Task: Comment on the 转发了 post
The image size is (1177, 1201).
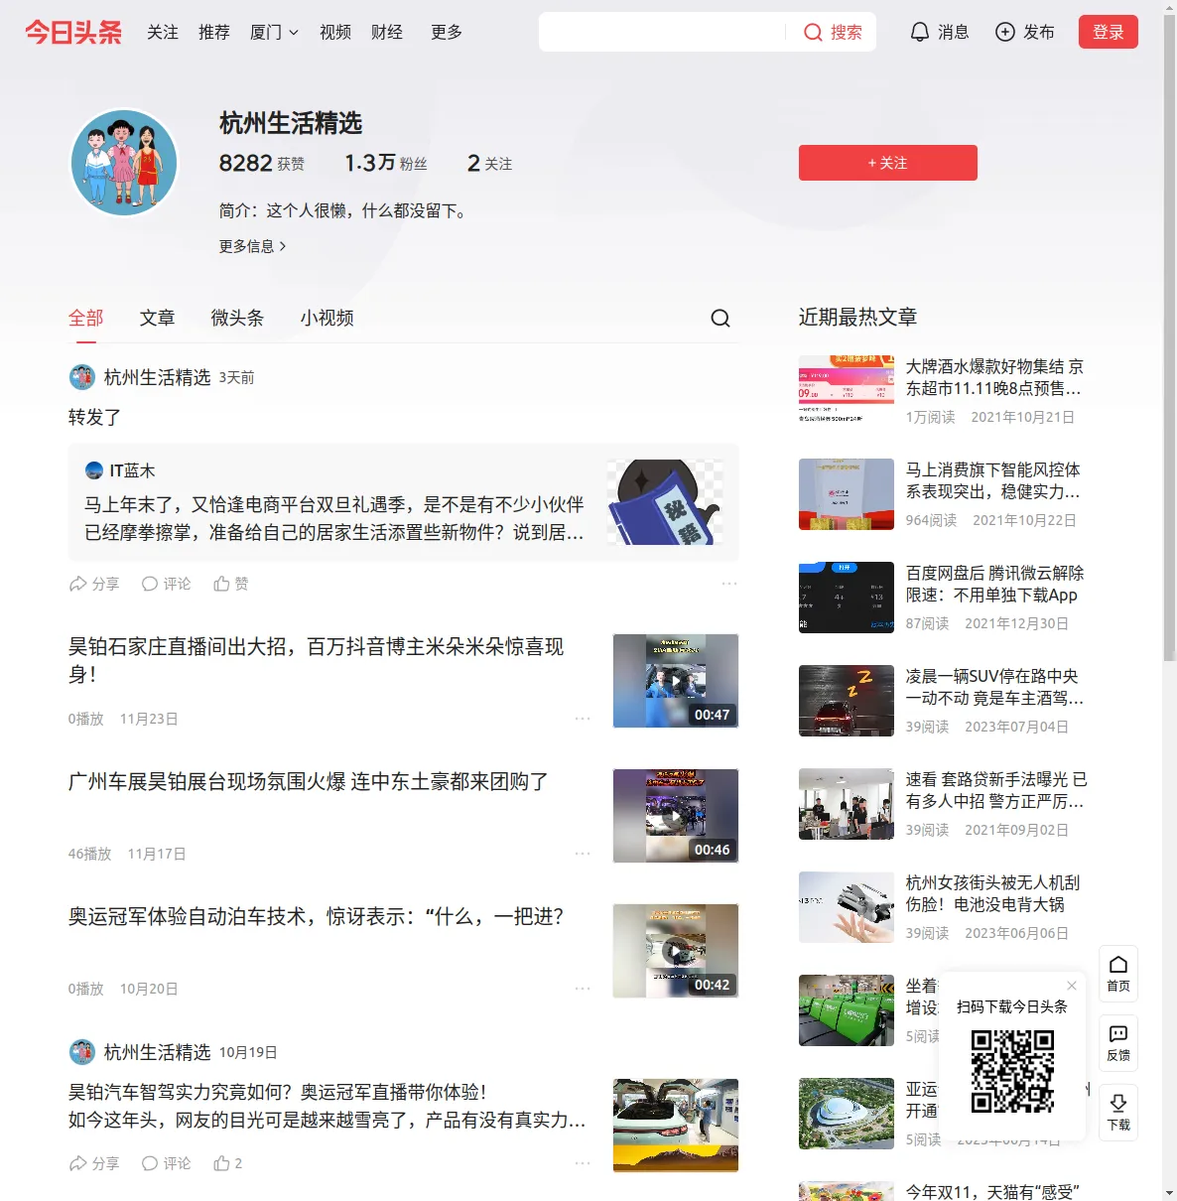Action: pyautogui.click(x=166, y=584)
